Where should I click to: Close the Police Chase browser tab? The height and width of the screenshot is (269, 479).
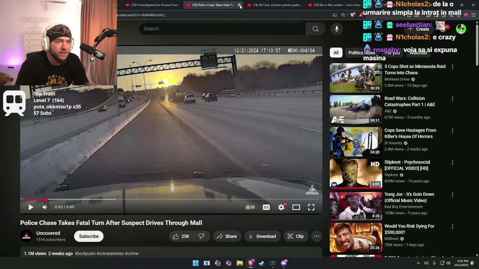click(x=239, y=5)
